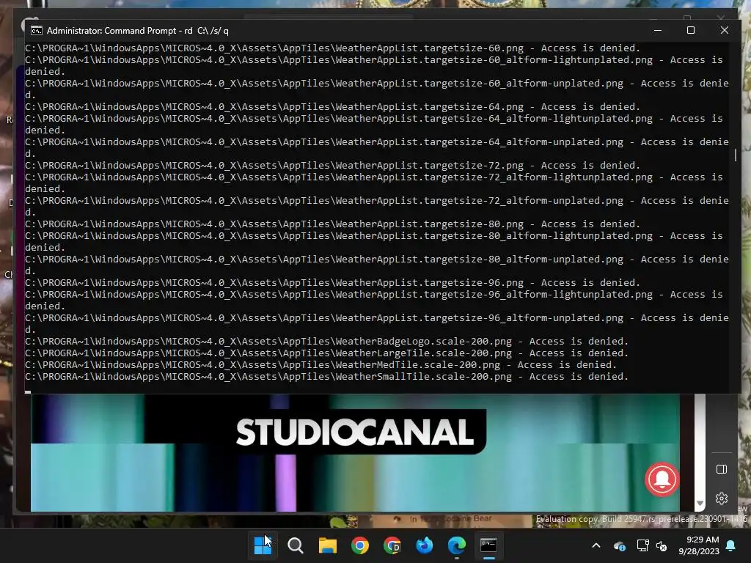The width and height of the screenshot is (751, 563).
Task: Click the WeatherAppList.targetsize-80.png output line
Action: click(332, 224)
